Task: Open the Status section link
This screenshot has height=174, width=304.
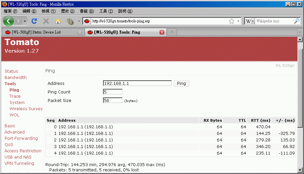Action: [x=11, y=71]
